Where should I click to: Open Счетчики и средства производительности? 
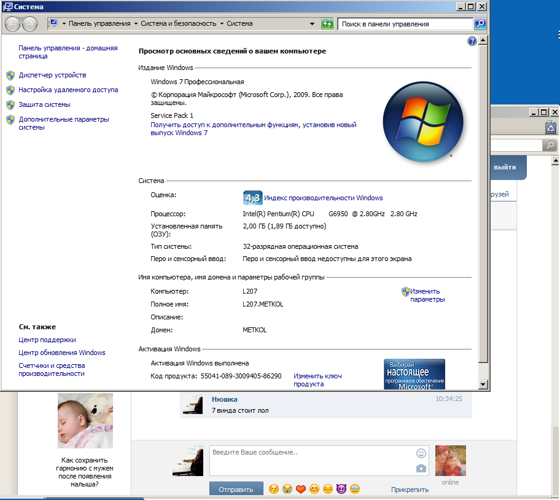pyautogui.click(x=52, y=370)
